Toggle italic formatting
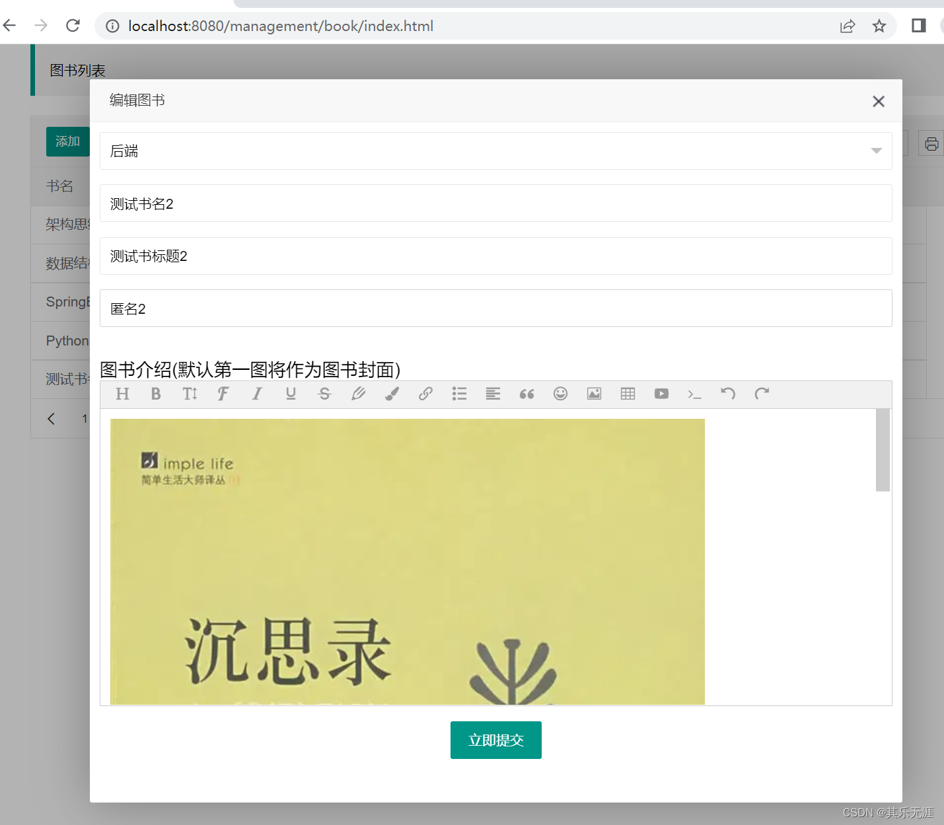 (257, 394)
